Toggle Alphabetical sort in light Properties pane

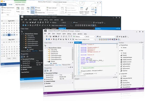[48, 71]
